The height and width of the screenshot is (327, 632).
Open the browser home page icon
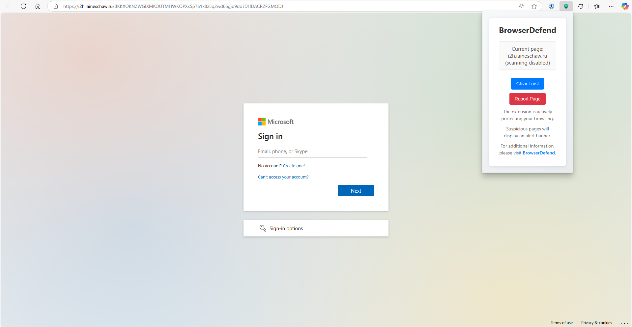click(38, 6)
